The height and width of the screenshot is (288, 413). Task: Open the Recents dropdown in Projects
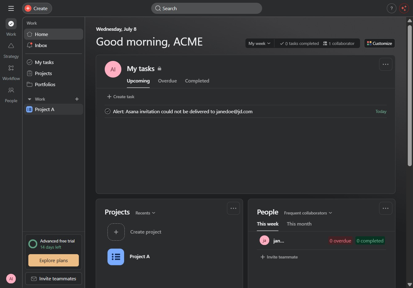145,213
